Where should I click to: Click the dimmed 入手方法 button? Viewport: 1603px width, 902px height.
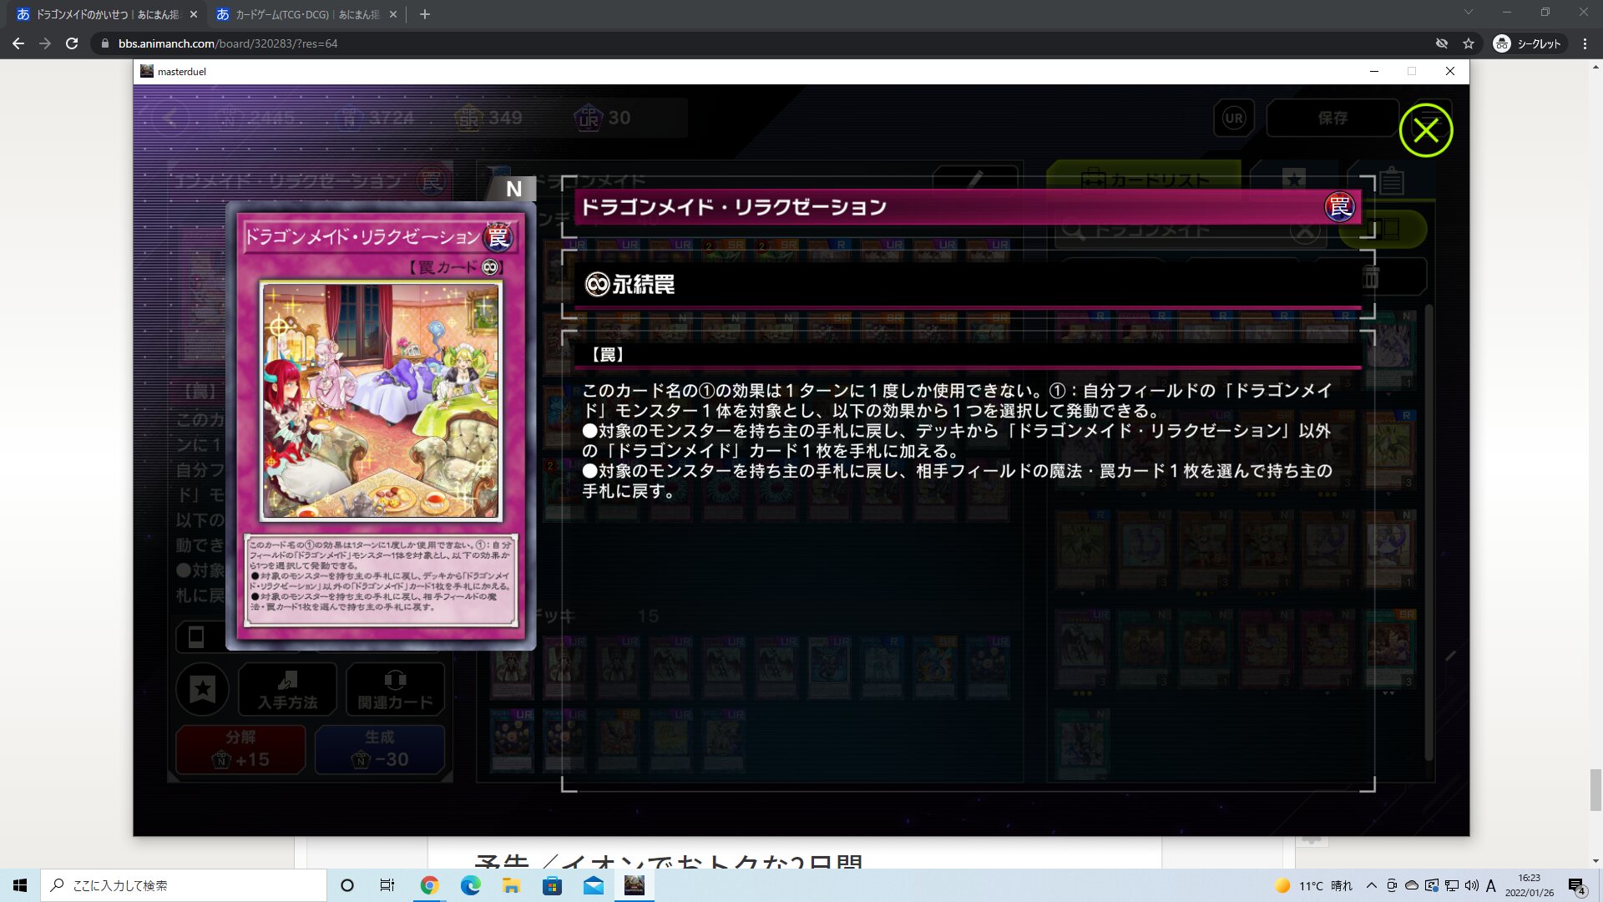(x=287, y=689)
